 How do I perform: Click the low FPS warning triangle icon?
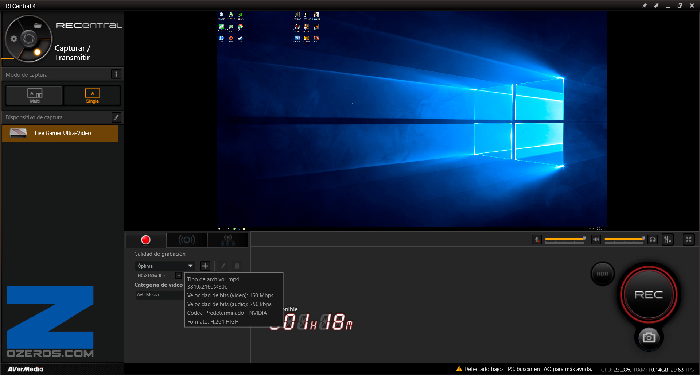click(x=459, y=369)
